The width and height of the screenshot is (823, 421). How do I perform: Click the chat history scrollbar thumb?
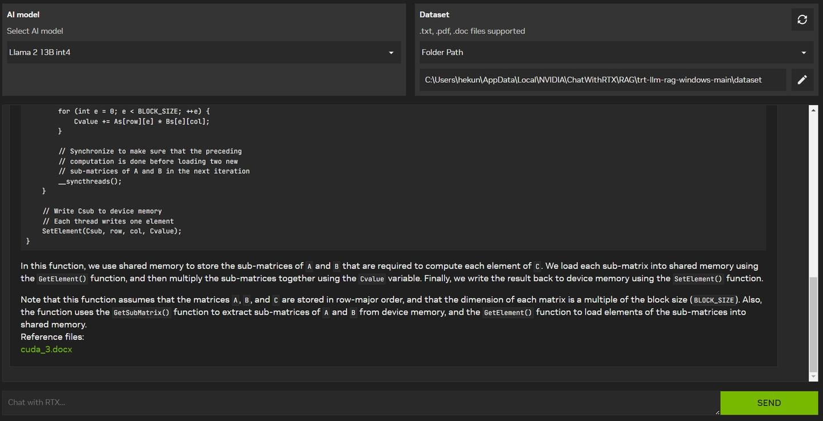coord(814,324)
